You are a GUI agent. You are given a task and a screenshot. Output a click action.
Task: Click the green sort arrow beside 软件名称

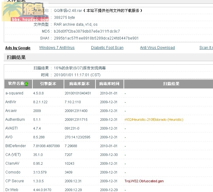pyautogui.click(x=26, y=84)
